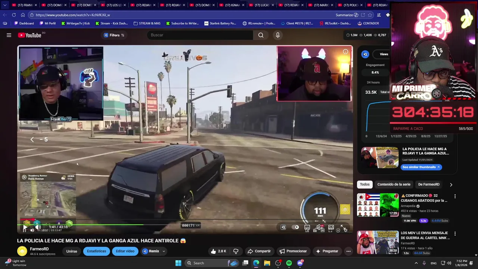Click the Unirse membership button
Viewport: 478px width, 269px height.
pos(71,251)
